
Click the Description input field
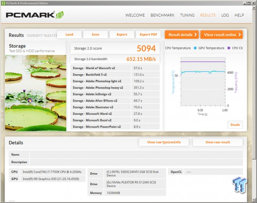[x=136, y=162]
